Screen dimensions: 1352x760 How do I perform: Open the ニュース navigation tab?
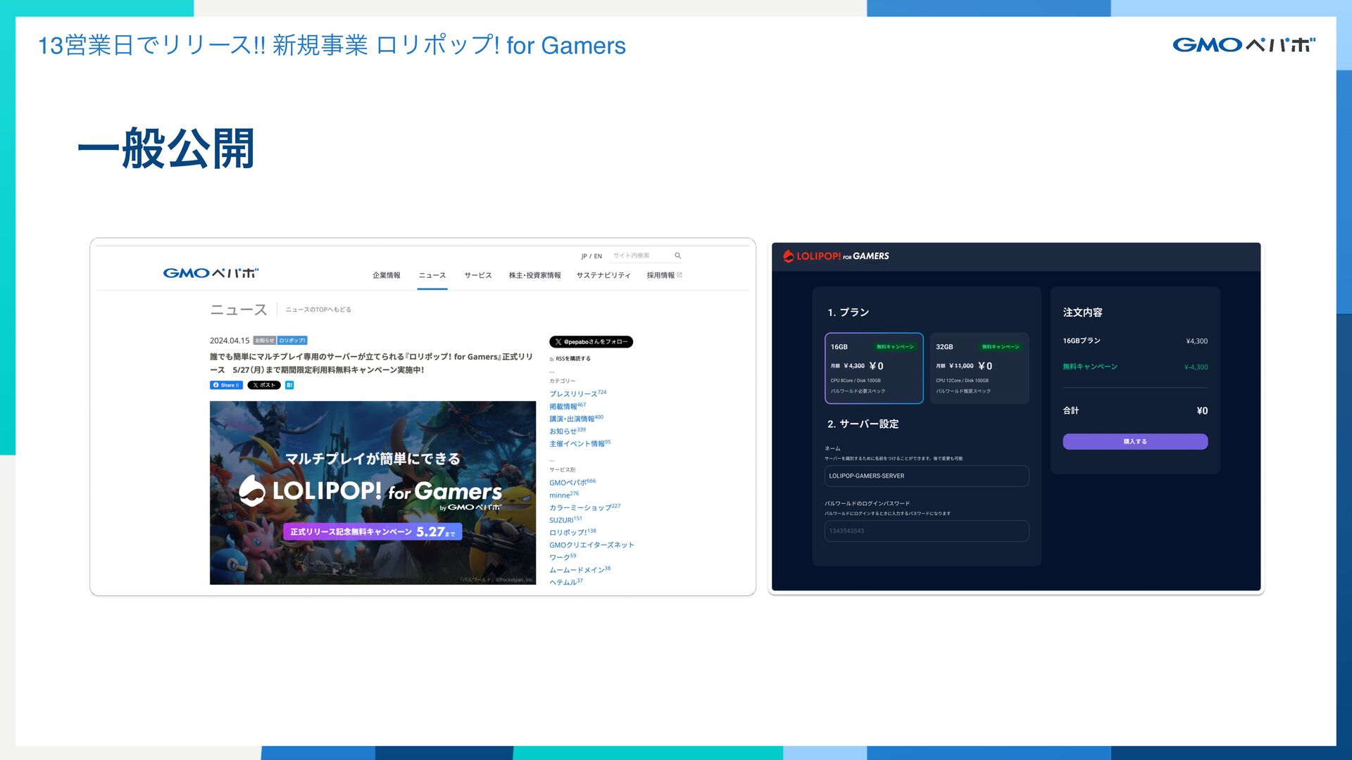[432, 275]
